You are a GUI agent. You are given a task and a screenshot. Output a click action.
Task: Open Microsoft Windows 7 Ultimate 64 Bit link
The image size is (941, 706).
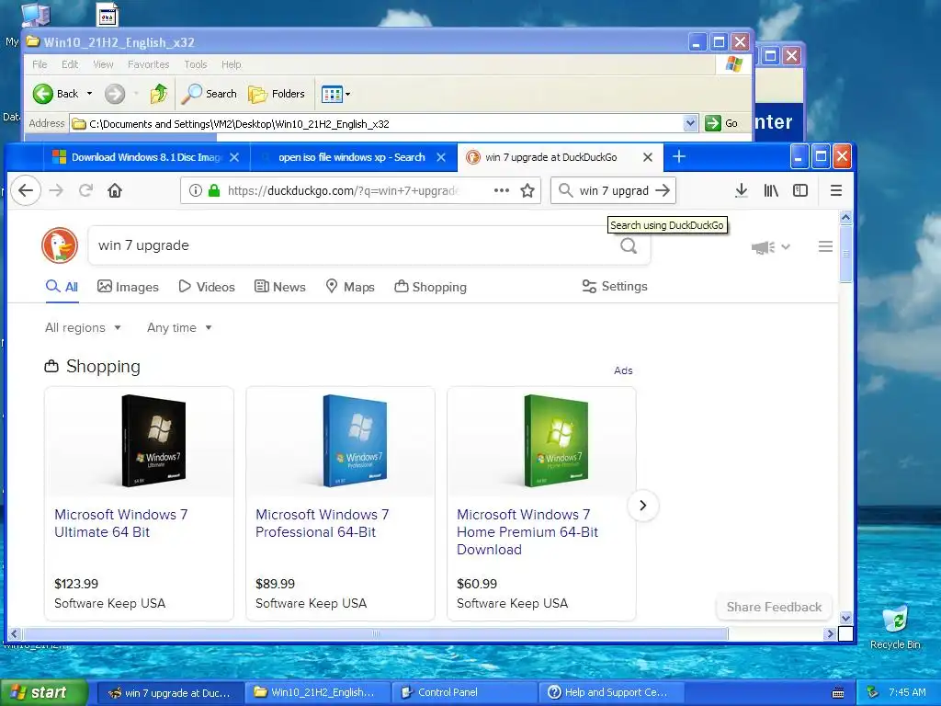(x=120, y=523)
